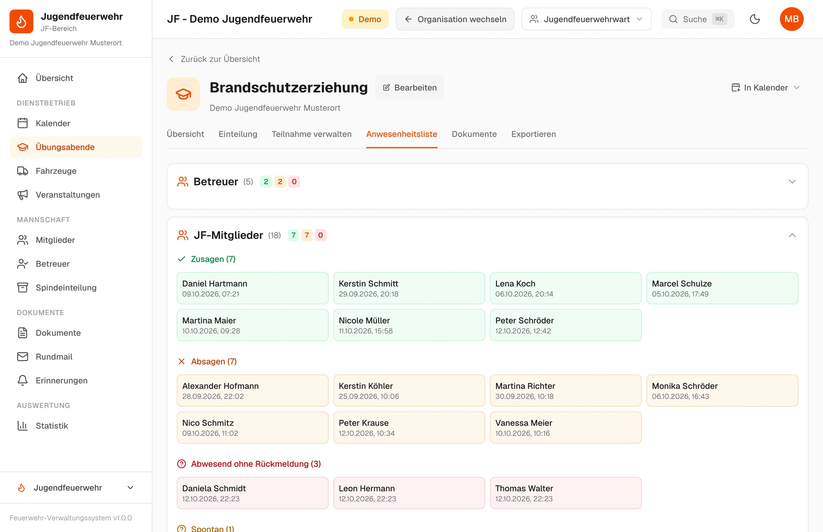Open Rundmail in sidebar
Image resolution: width=823 pixels, height=532 pixels.
point(76,357)
